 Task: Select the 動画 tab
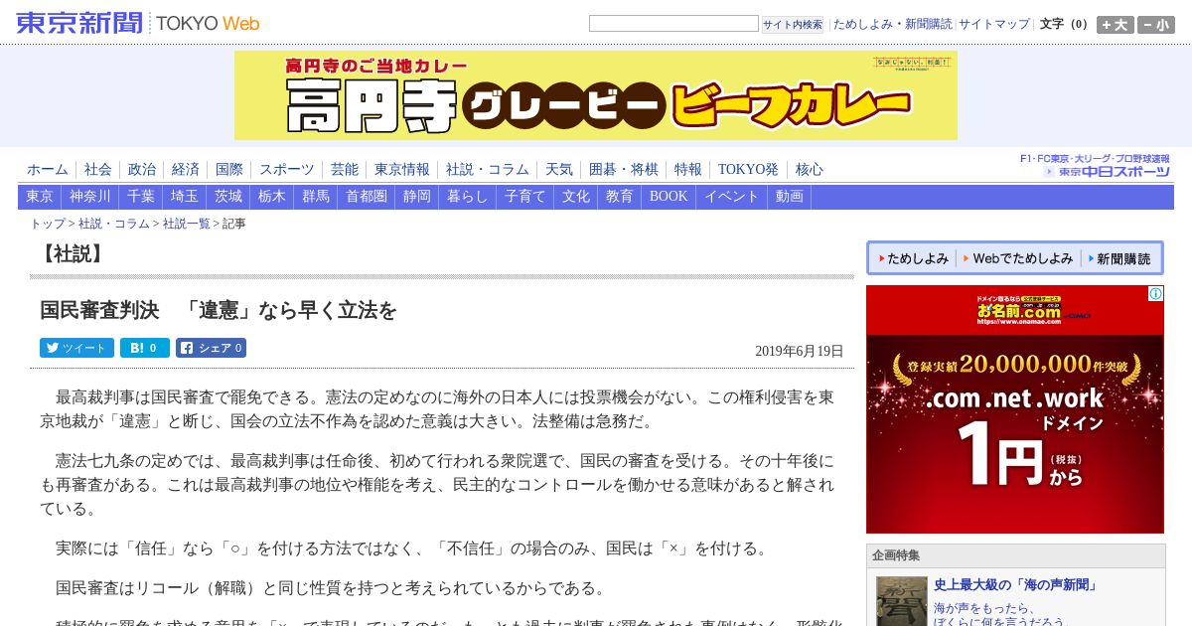click(x=790, y=197)
